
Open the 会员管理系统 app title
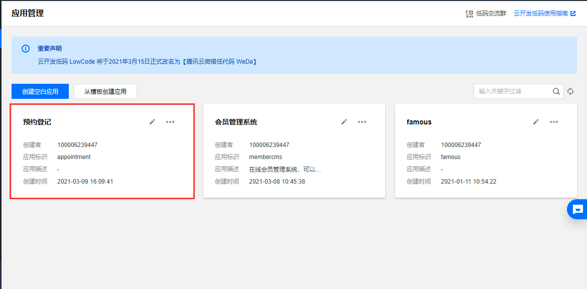[x=236, y=122]
